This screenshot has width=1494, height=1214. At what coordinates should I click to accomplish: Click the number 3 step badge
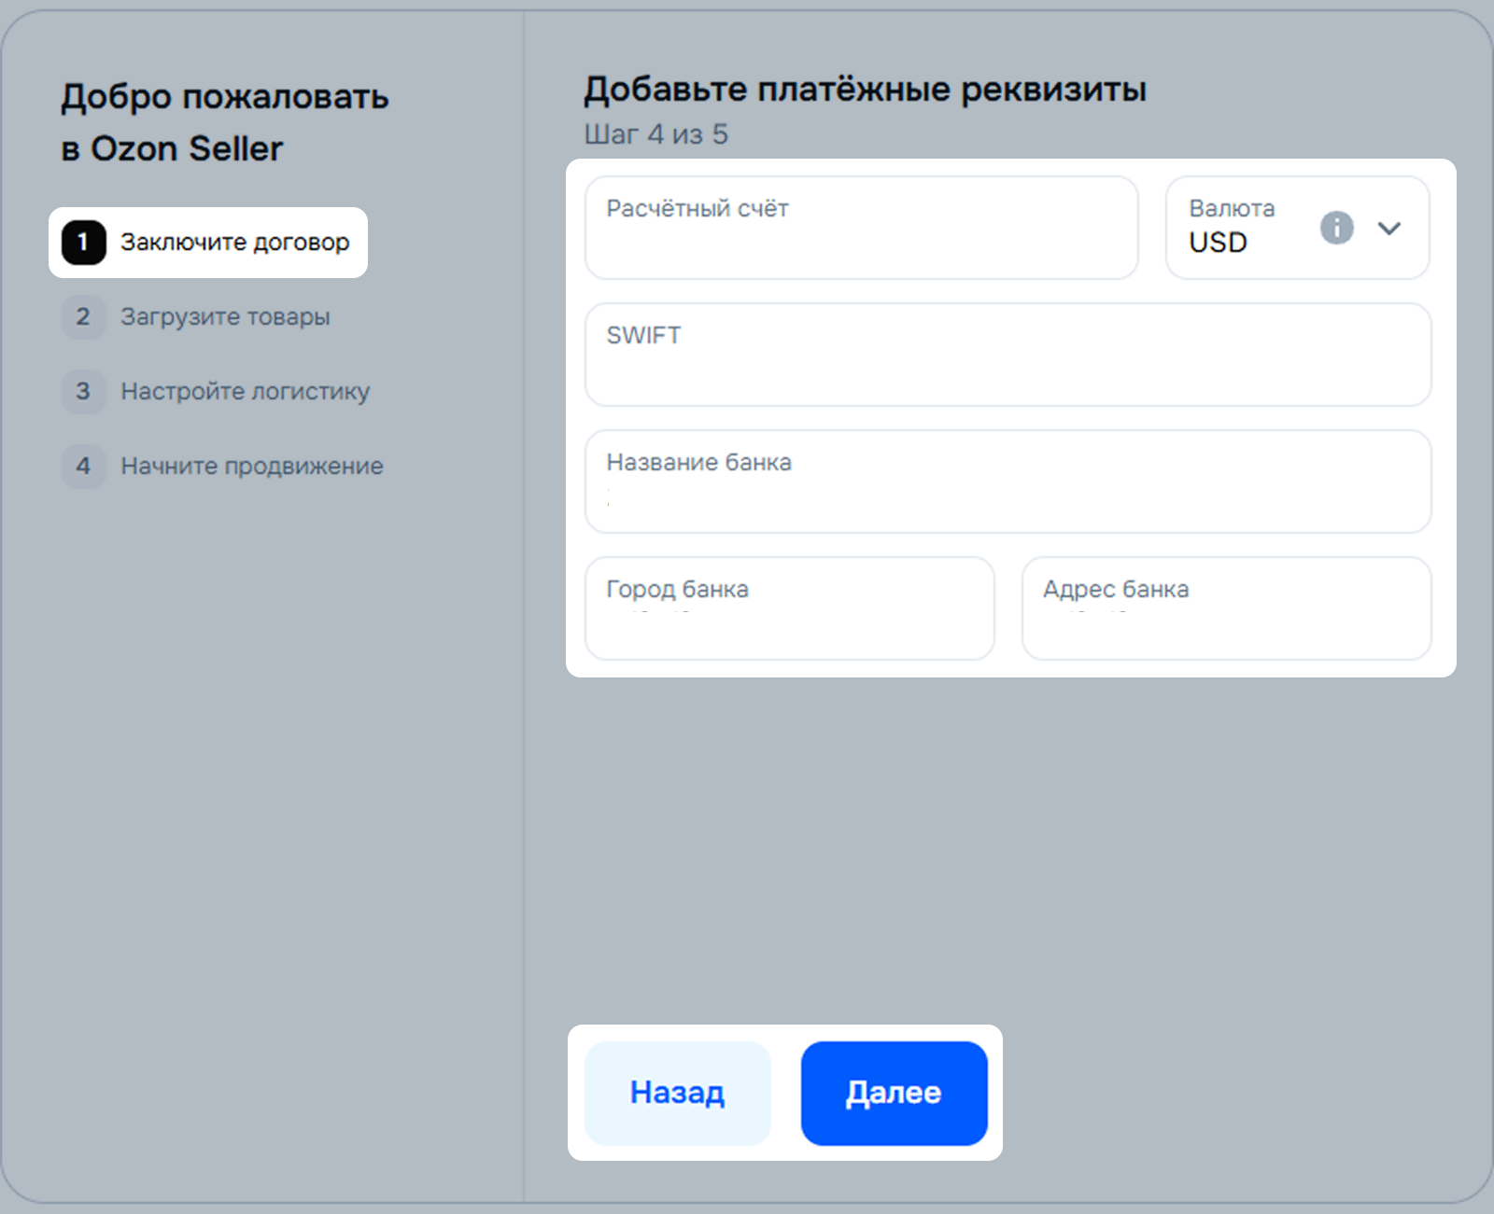coord(83,392)
